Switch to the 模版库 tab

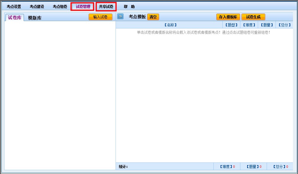click(35, 18)
